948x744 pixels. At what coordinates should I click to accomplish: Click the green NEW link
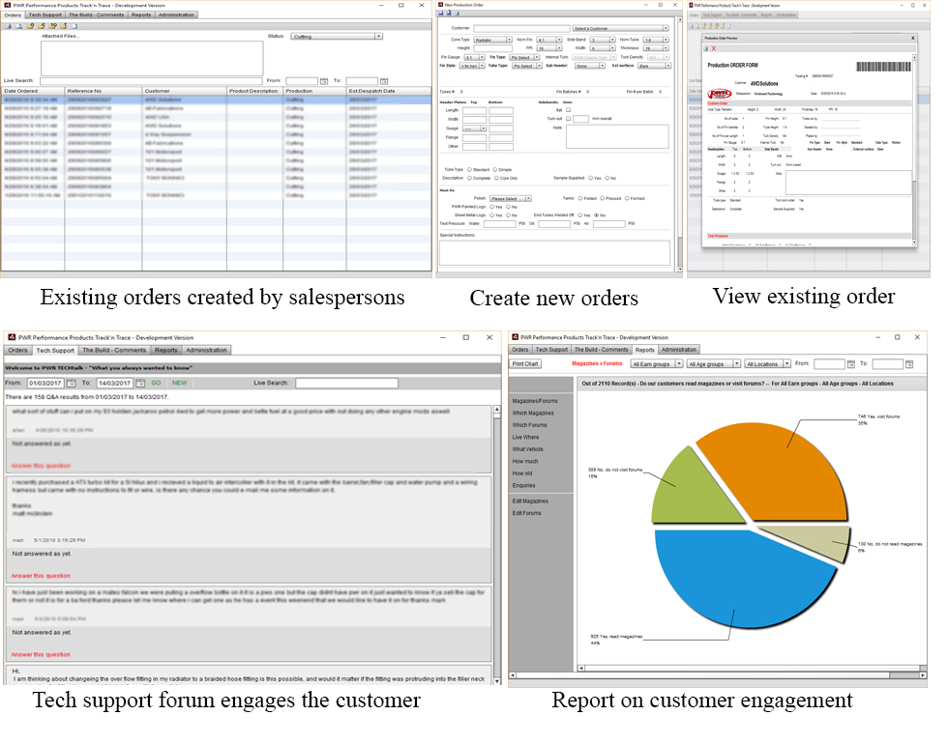(x=180, y=383)
